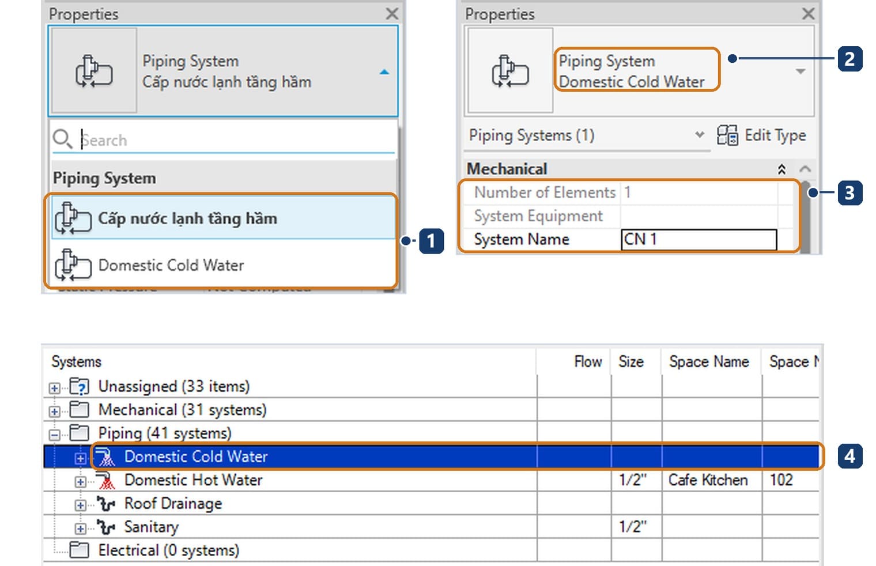Select Mechanical (31 systems) row
876x566 pixels.
pyautogui.click(x=182, y=410)
